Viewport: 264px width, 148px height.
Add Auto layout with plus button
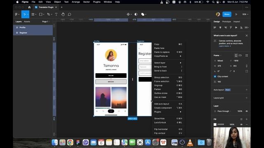click(247, 90)
